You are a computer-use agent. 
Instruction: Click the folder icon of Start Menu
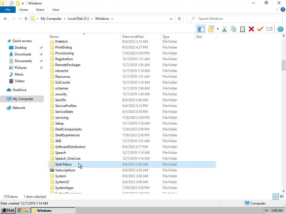tap(52, 164)
